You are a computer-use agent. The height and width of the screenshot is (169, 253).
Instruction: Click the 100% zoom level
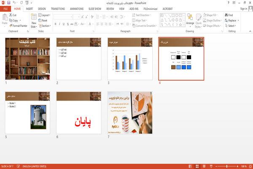[x=244, y=166]
